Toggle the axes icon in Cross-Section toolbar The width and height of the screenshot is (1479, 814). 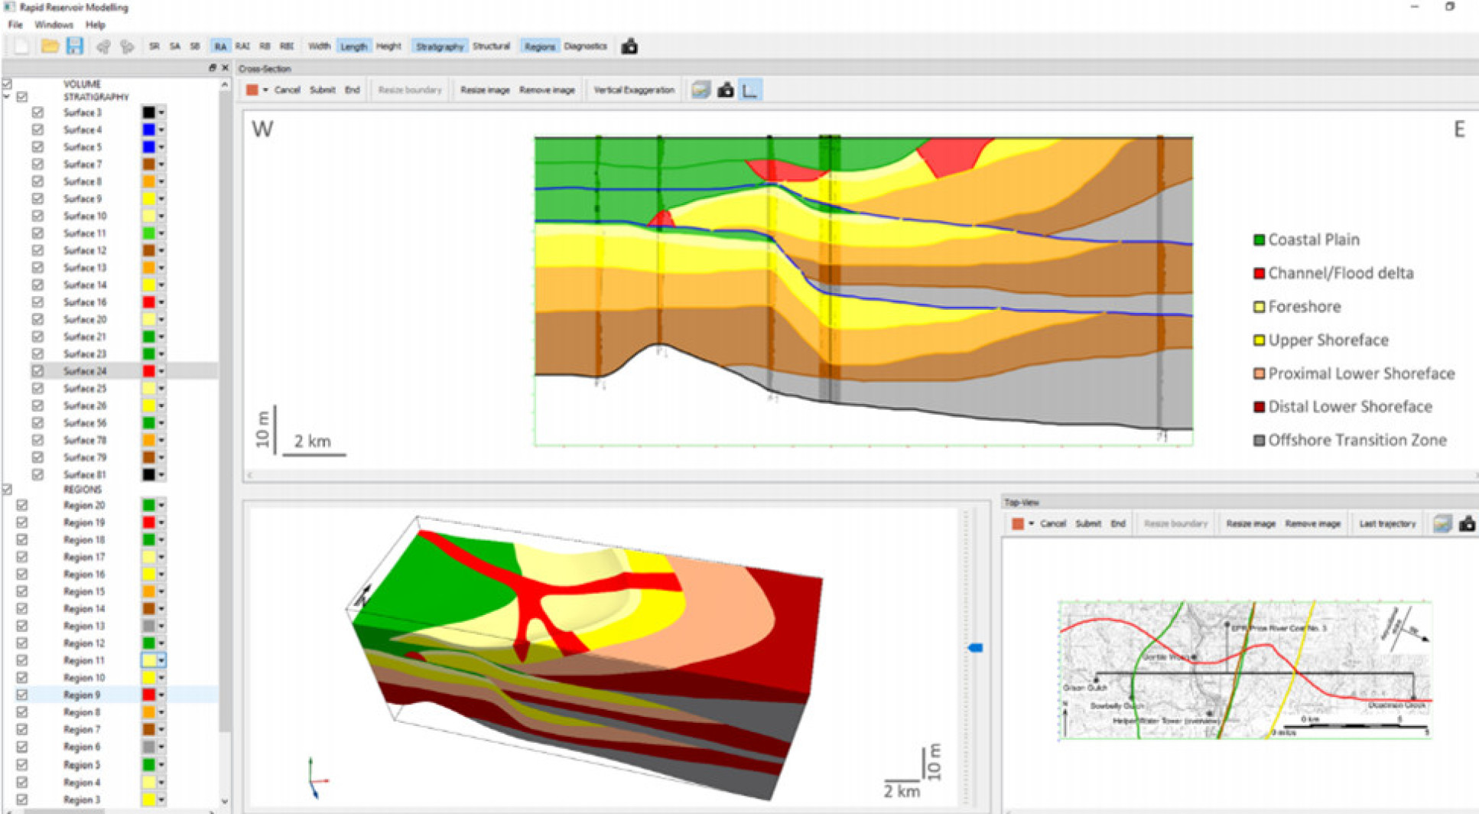tap(750, 90)
